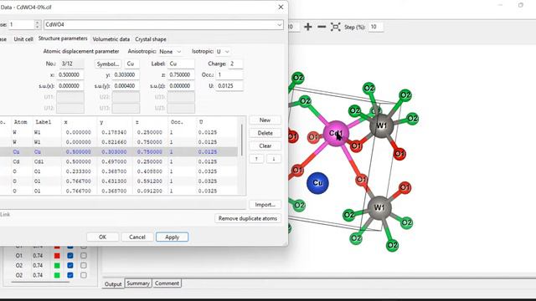Viewport: 536px width, 301px height.
Task: Click the Occ. column header
Action: pyautogui.click(x=177, y=122)
